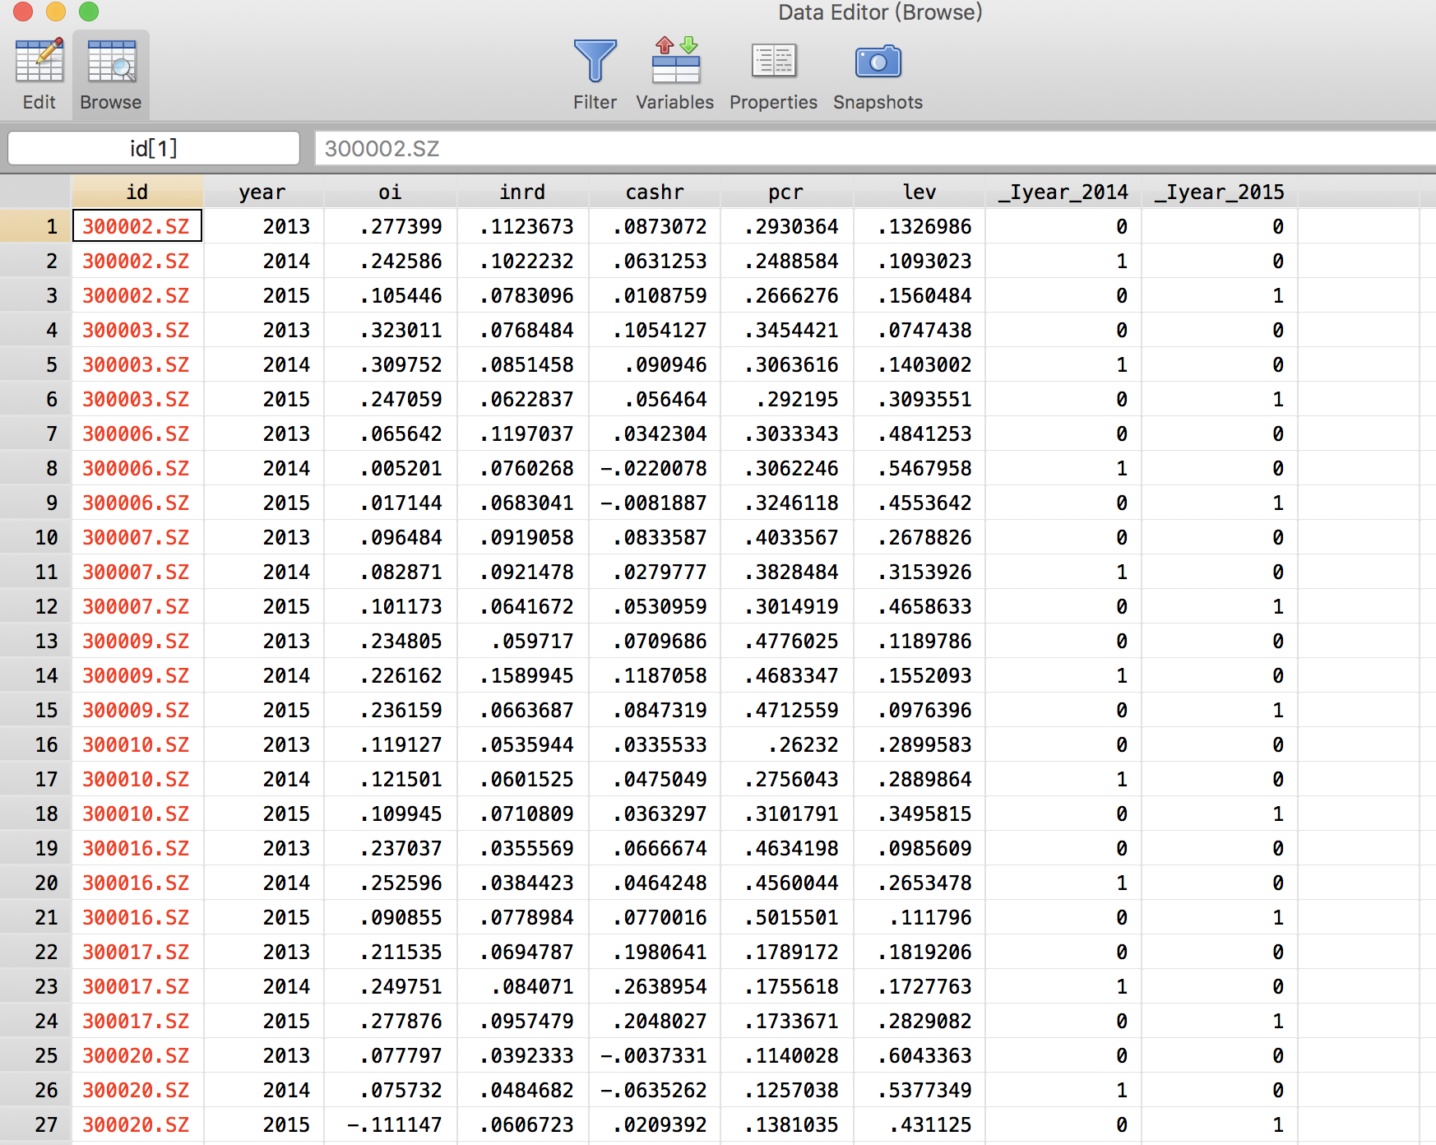Select row number 27 header
Viewport: 1436px width, 1145px height.
click(35, 1124)
